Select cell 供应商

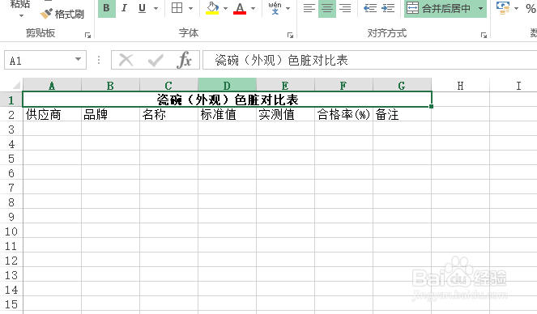point(52,114)
